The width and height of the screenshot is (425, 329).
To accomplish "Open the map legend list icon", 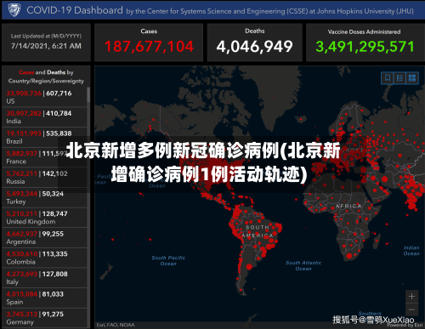I will pyautogui.click(x=399, y=77).
